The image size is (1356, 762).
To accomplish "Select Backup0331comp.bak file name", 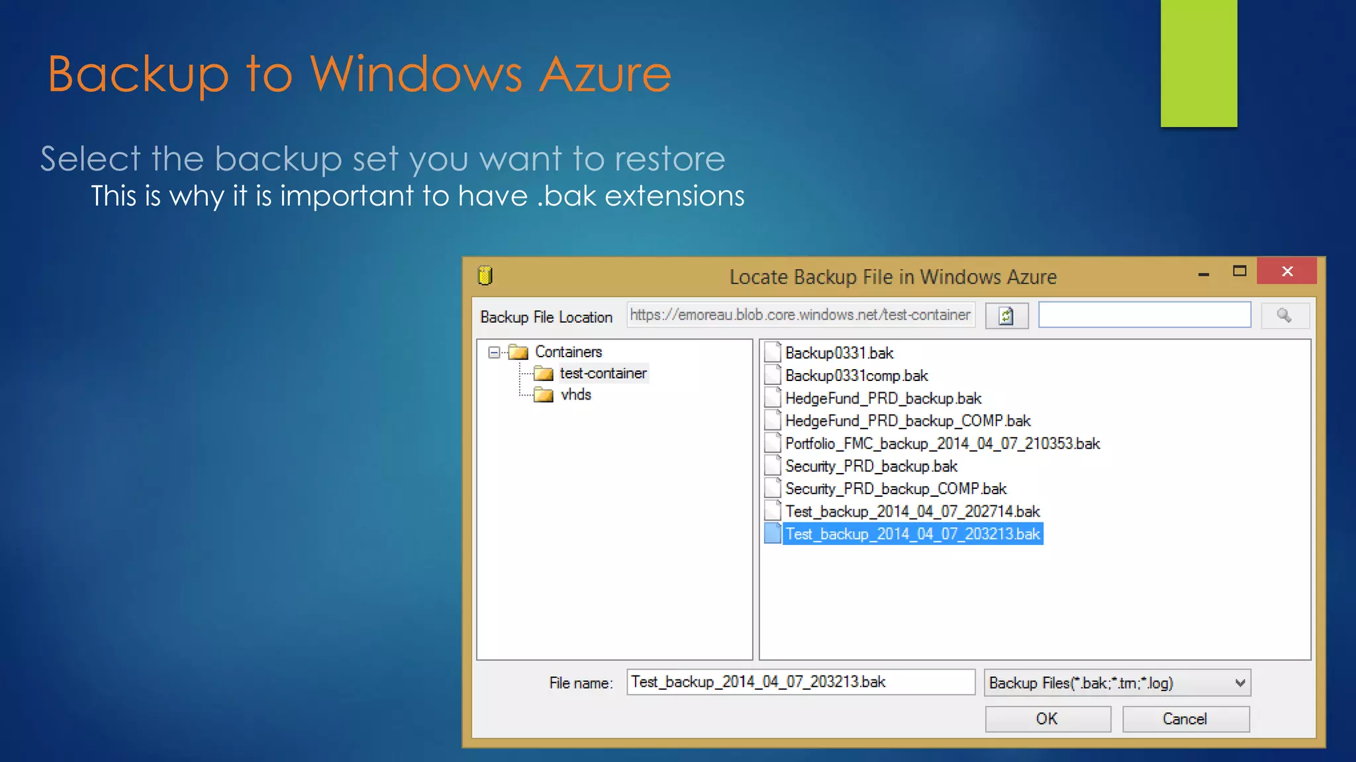I will click(x=856, y=376).
